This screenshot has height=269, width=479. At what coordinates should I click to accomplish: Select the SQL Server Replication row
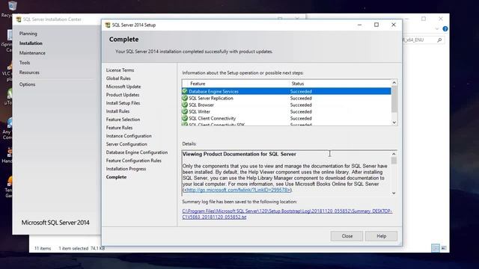[286, 98]
